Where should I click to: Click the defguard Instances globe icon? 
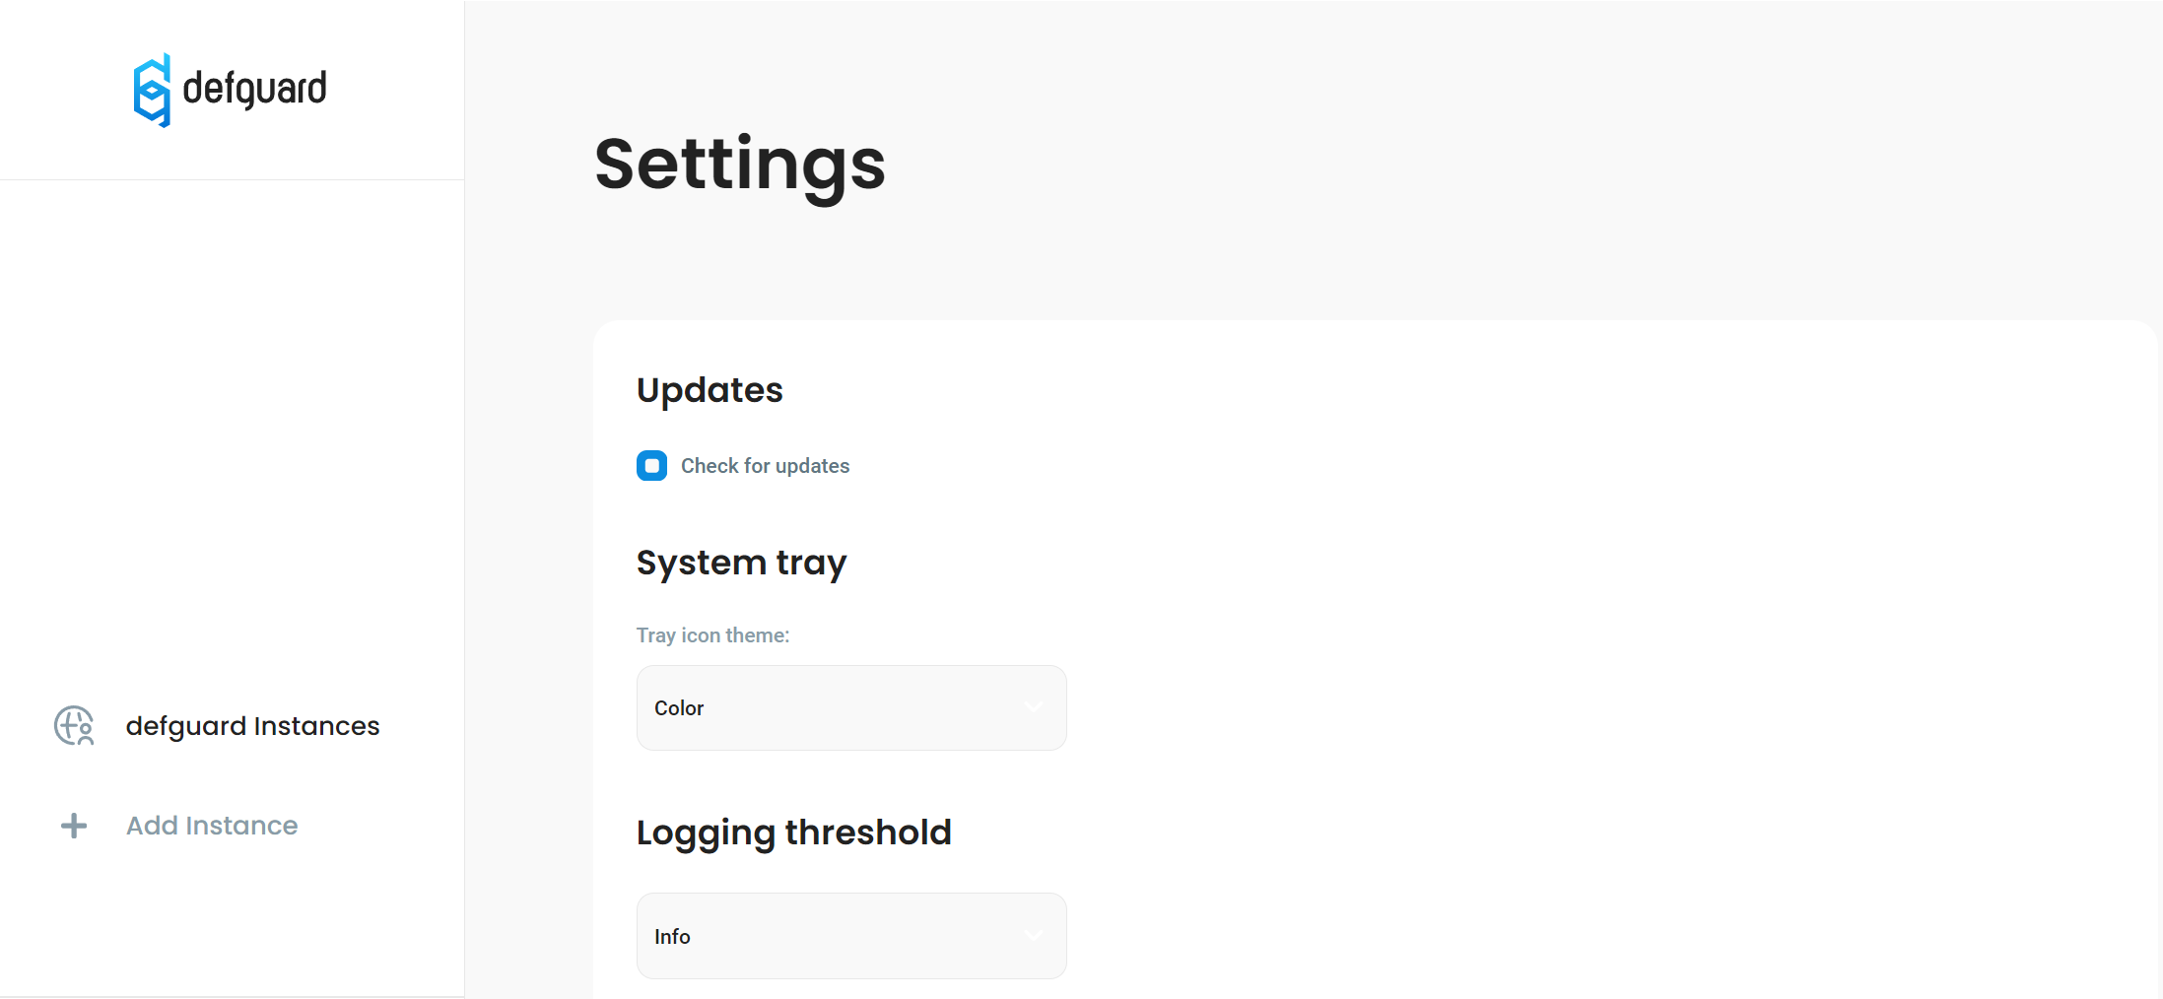pyautogui.click(x=74, y=726)
